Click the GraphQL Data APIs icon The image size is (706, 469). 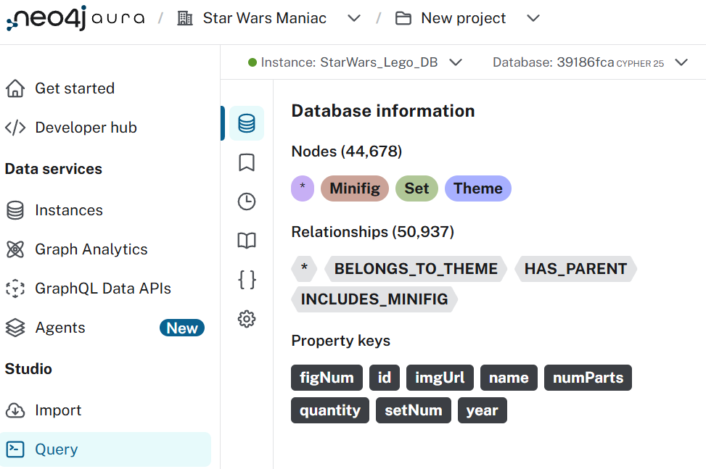click(15, 289)
